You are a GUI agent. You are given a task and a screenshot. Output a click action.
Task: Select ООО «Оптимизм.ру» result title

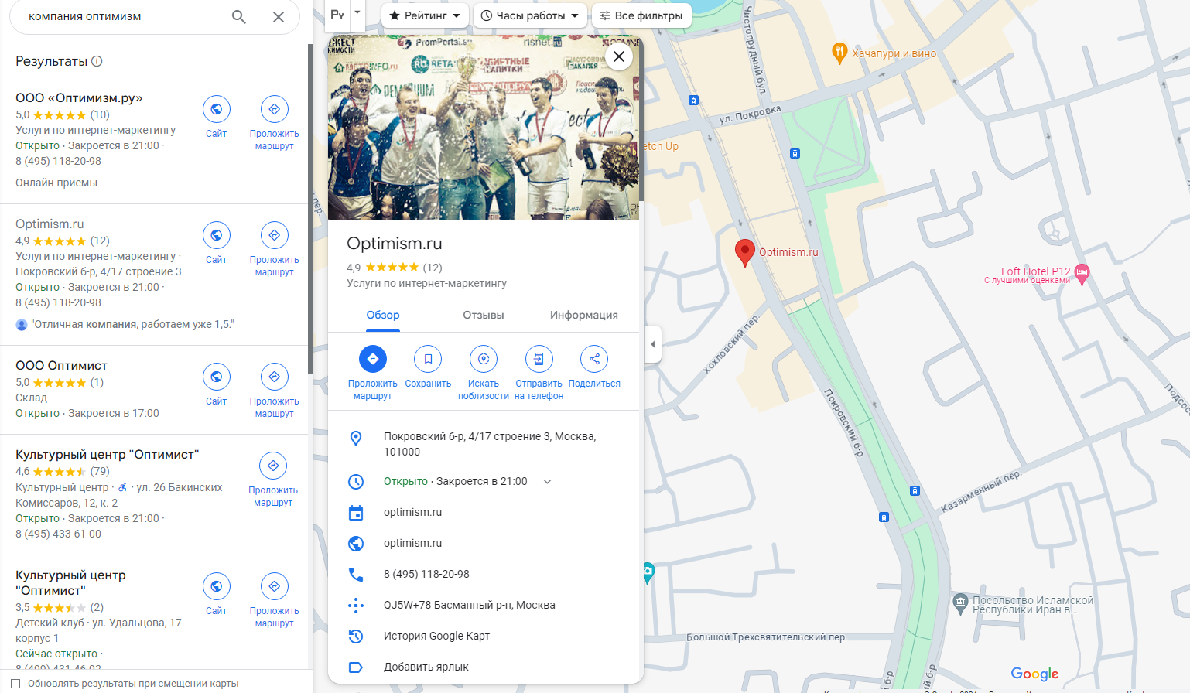click(79, 98)
